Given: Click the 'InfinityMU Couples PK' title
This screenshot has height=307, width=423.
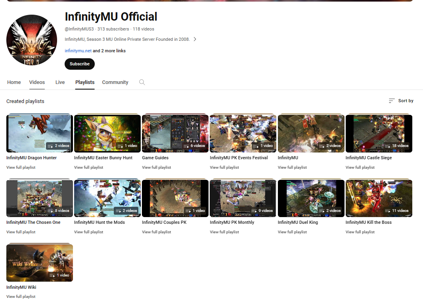Looking at the screenshot, I should [x=164, y=222].
